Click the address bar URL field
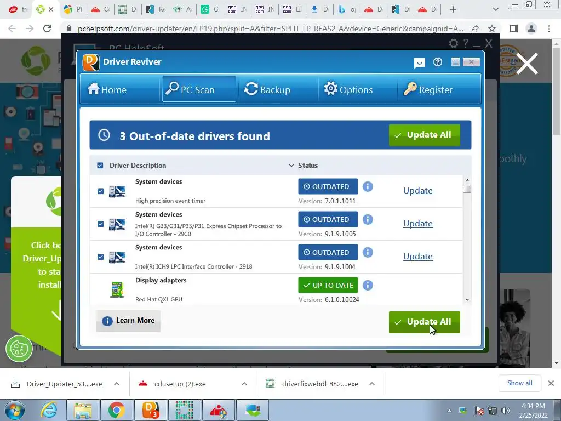Screen dimensions: 561x421 click(270, 29)
